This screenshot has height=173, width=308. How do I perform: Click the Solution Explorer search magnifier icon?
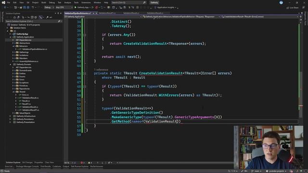tap(59, 21)
